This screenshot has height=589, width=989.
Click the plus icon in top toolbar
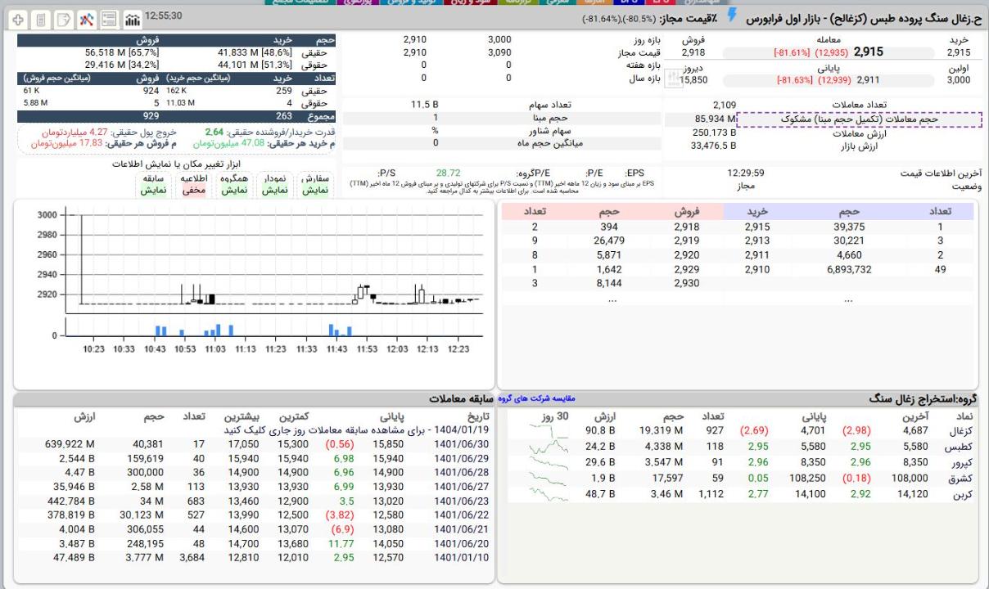19,17
